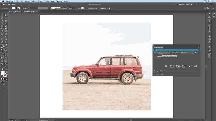Select the Curvature tool

pos(6,21)
